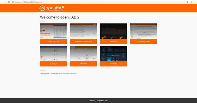Open the openHAB Log Viewer tile
The image size is (197, 103).
pos(83,34)
